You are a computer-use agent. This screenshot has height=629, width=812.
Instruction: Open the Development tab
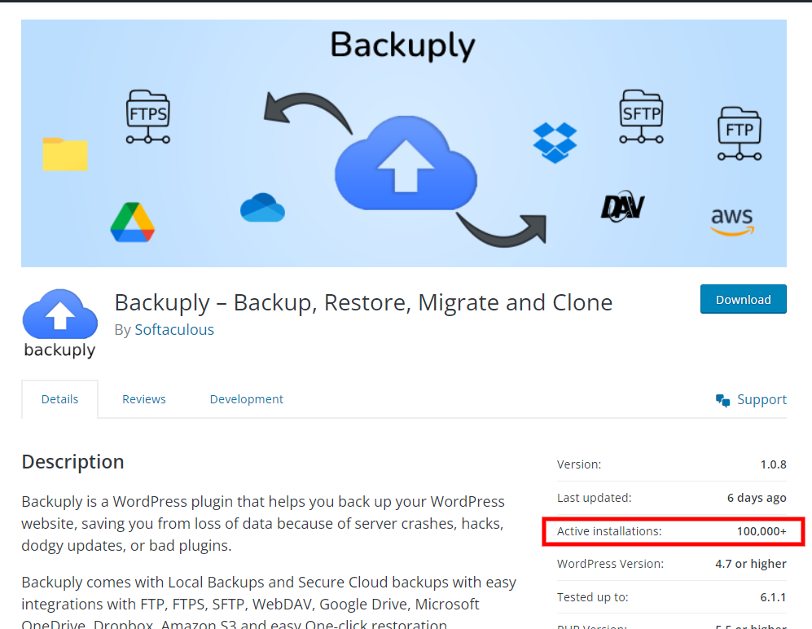click(246, 399)
